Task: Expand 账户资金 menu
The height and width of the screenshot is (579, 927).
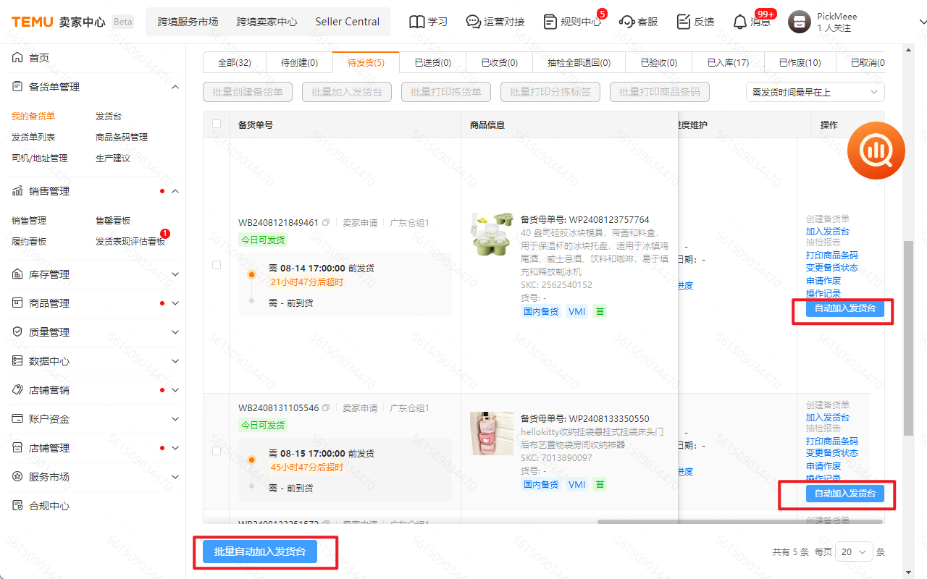Action: pyautogui.click(x=175, y=419)
